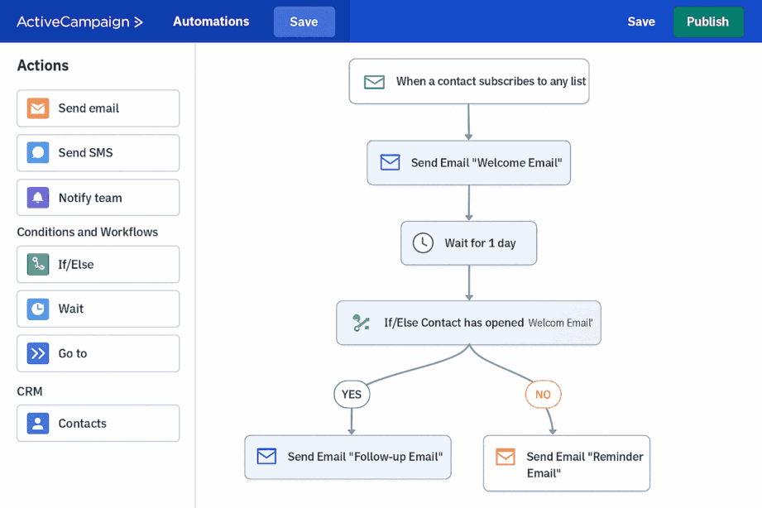Open the 'Send Email "Welcome Email"' step text
The width and height of the screenshot is (762, 508).
pos(486,163)
